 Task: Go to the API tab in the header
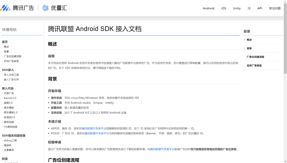pyautogui.click(x=260, y=8)
